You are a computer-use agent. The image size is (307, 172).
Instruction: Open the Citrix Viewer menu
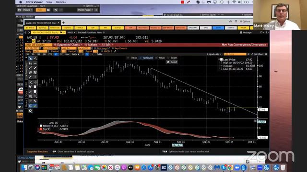(x=34, y=2)
